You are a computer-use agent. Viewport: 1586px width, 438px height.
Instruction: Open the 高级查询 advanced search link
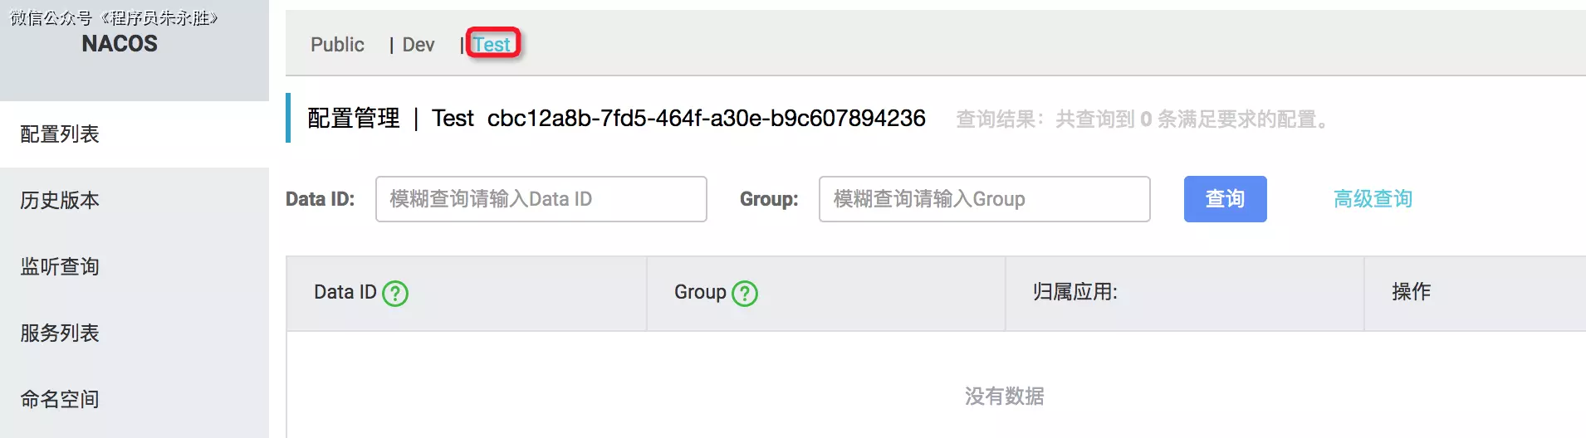[1373, 199]
